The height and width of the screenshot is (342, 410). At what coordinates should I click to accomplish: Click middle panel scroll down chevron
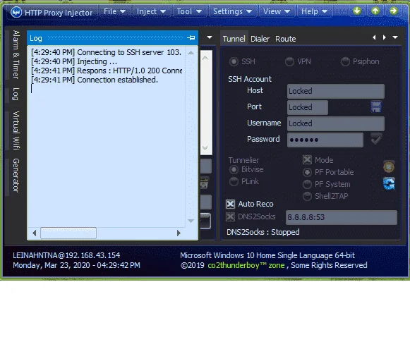tap(205, 148)
